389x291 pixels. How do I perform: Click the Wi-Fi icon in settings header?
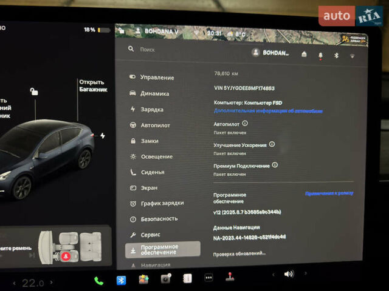coord(353,56)
